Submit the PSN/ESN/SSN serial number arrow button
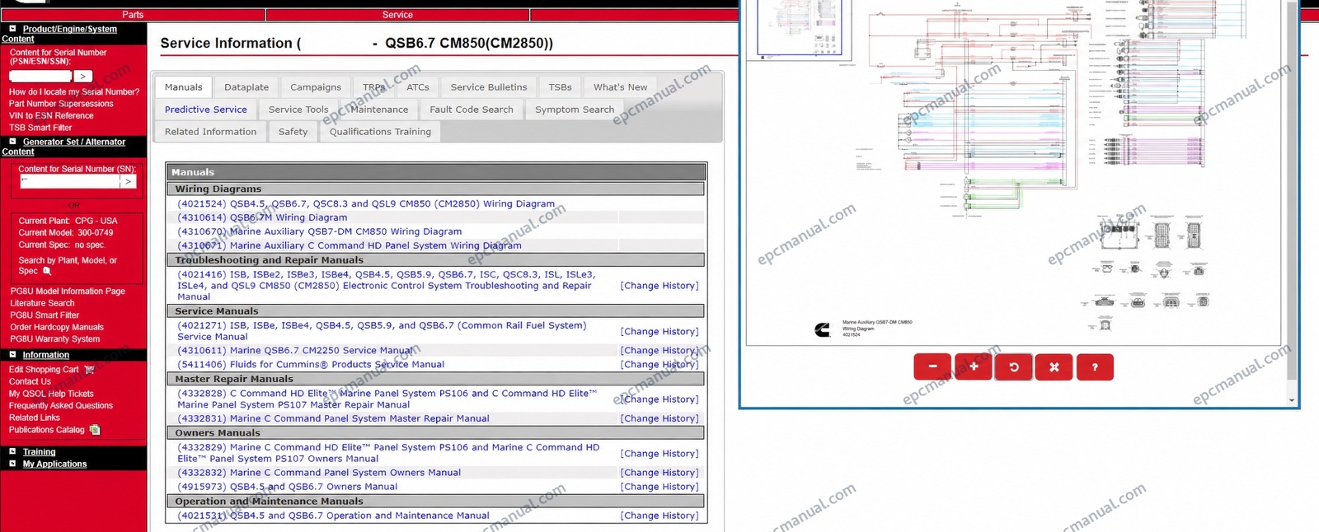This screenshot has width=1319, height=532. click(x=83, y=77)
